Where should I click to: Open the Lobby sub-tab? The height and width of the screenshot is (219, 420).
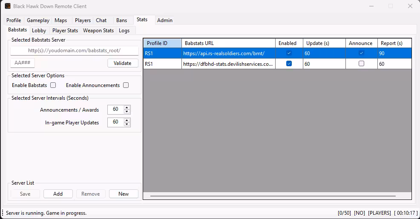click(x=39, y=31)
